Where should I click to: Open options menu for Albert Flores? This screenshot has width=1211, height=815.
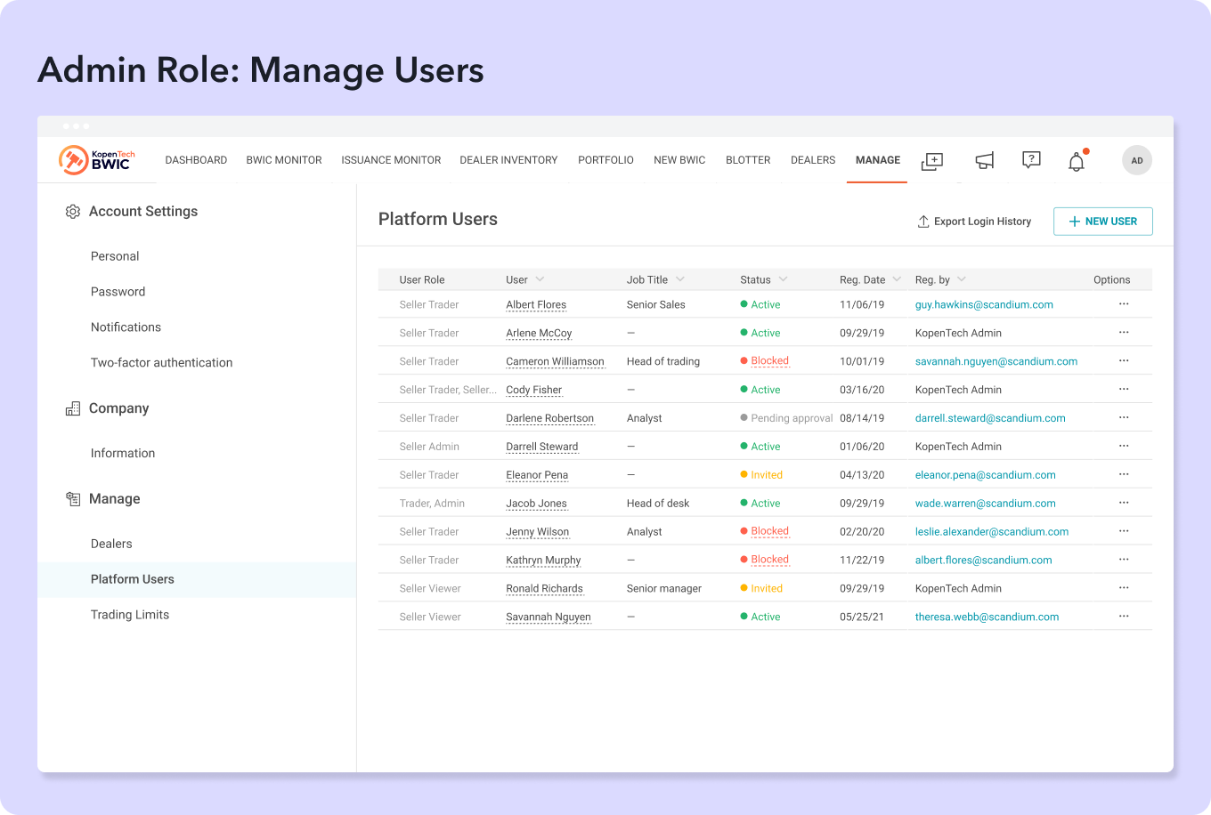1124,304
